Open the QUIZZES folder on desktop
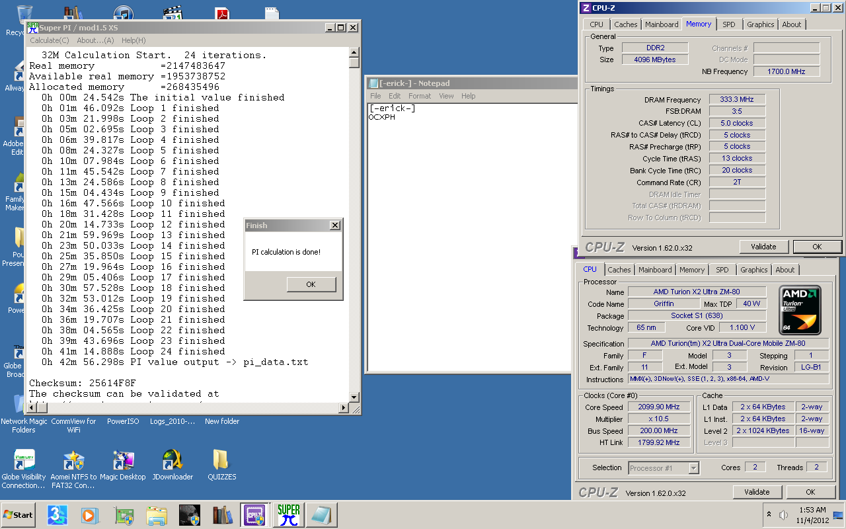Image resolution: width=846 pixels, height=529 pixels. (x=221, y=466)
